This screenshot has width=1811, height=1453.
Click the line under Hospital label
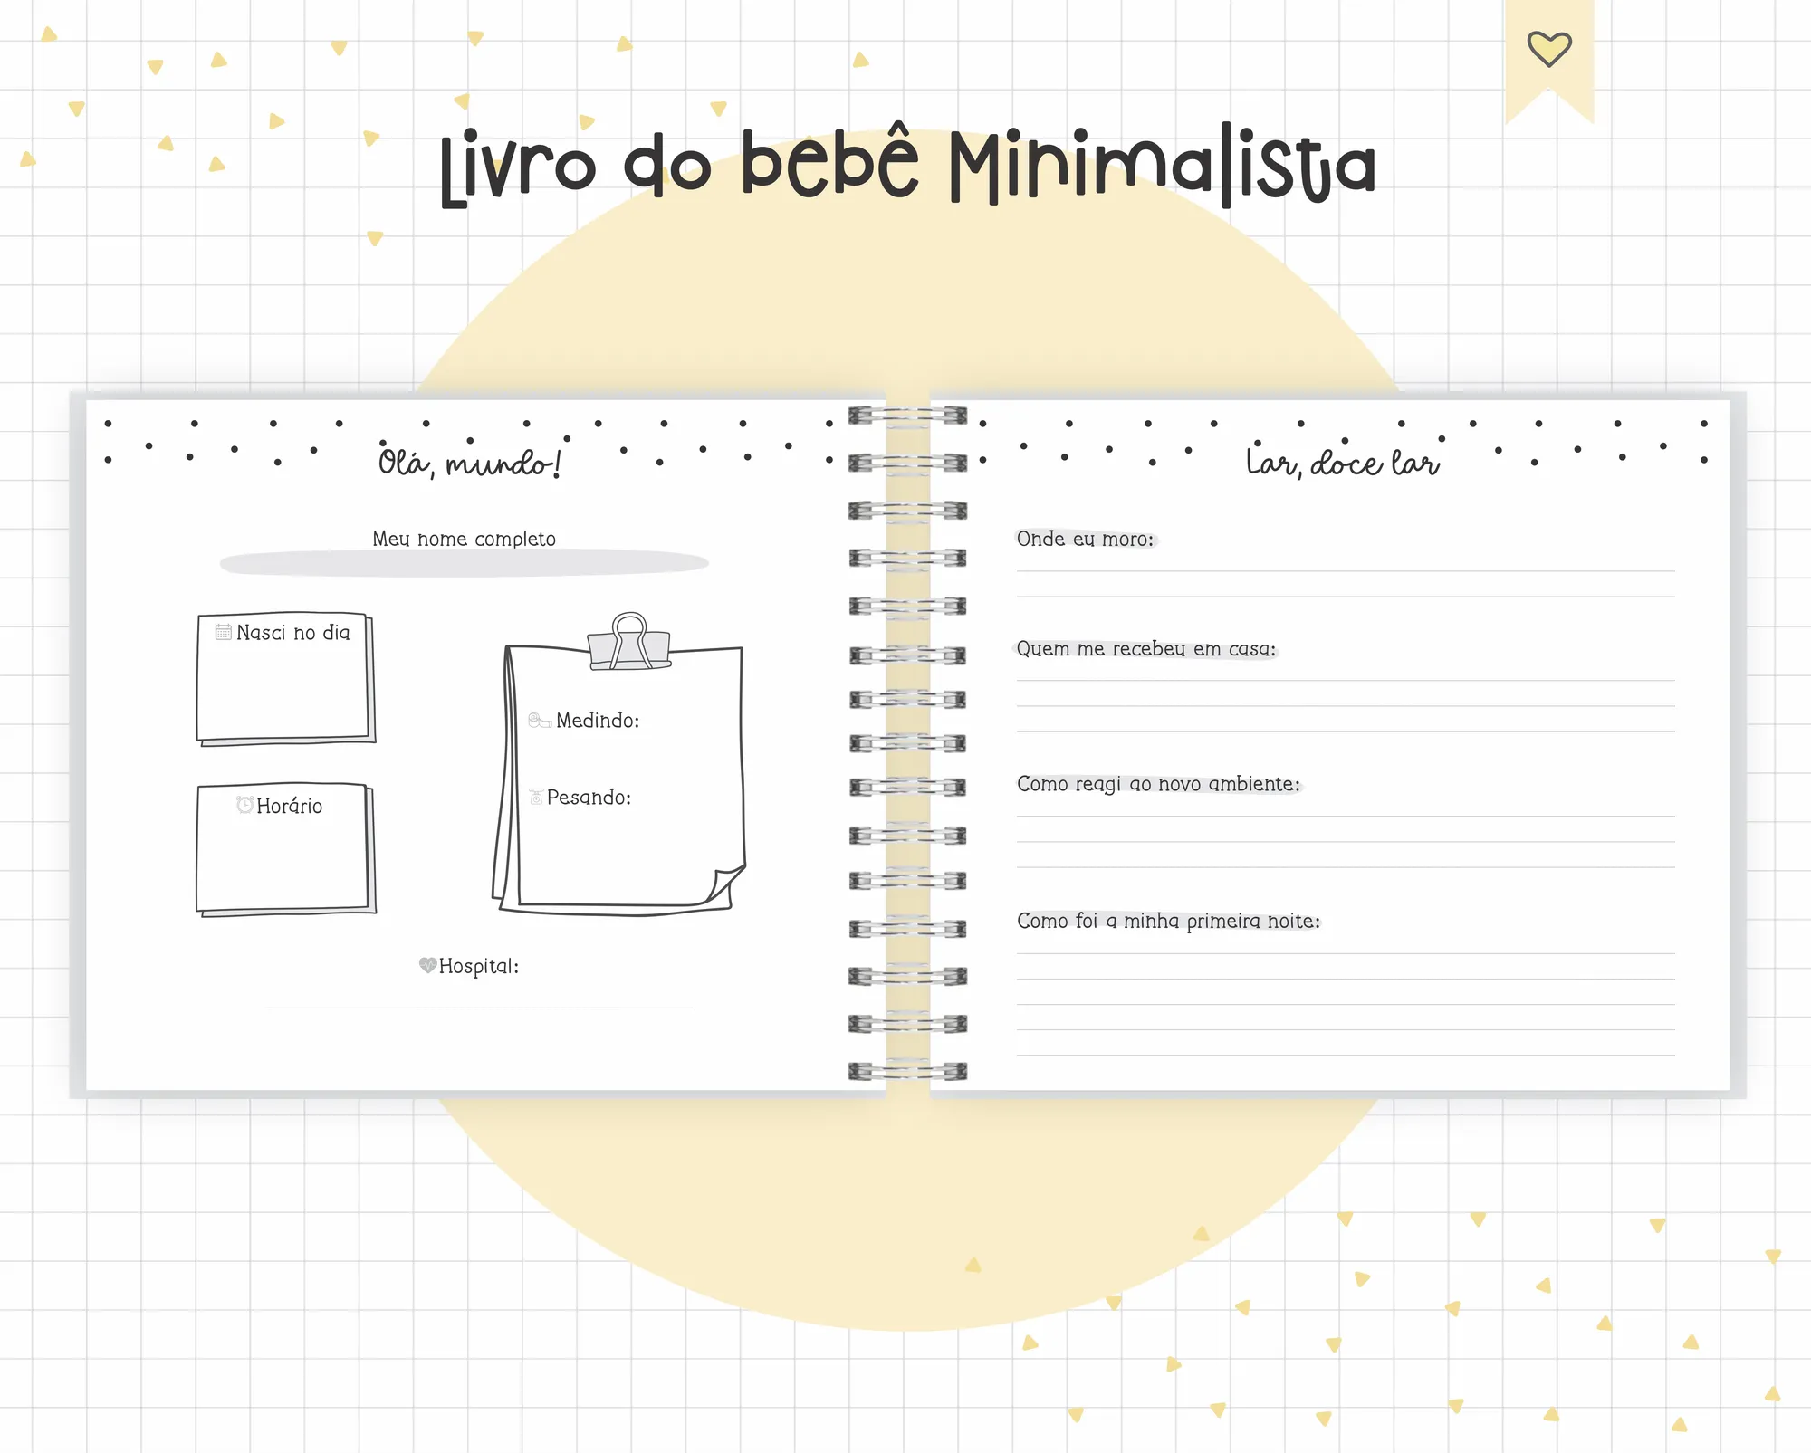tap(478, 1007)
